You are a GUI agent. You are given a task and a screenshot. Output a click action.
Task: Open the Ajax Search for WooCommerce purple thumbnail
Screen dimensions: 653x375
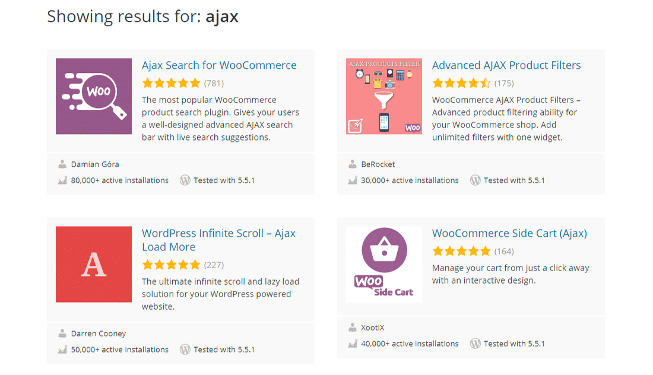point(93,96)
